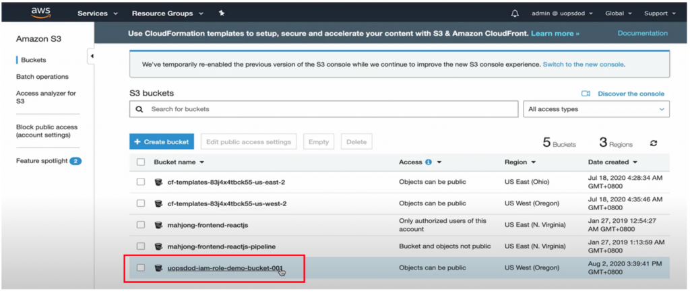This screenshot has width=690, height=293.
Task: Check the cf-templates us-west-2 bucket checkbox
Action: [141, 203]
